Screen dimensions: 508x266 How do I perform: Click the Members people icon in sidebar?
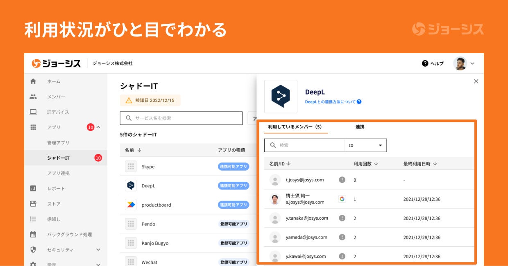(33, 97)
